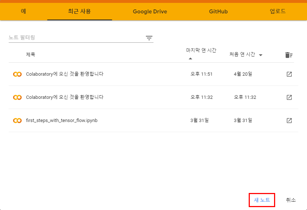Click the 취소 button
The width and height of the screenshot is (307, 210).
pyautogui.click(x=291, y=200)
